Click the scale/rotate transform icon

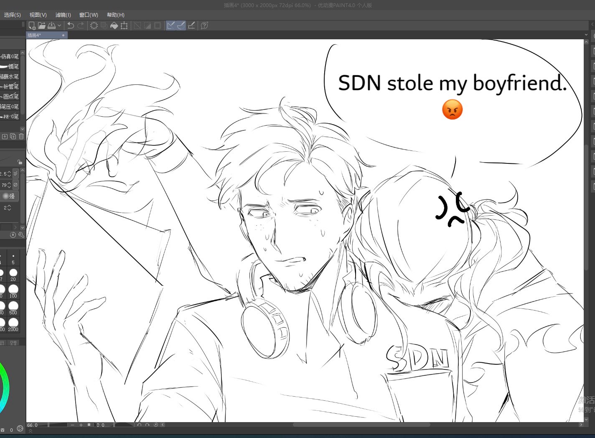(x=124, y=25)
